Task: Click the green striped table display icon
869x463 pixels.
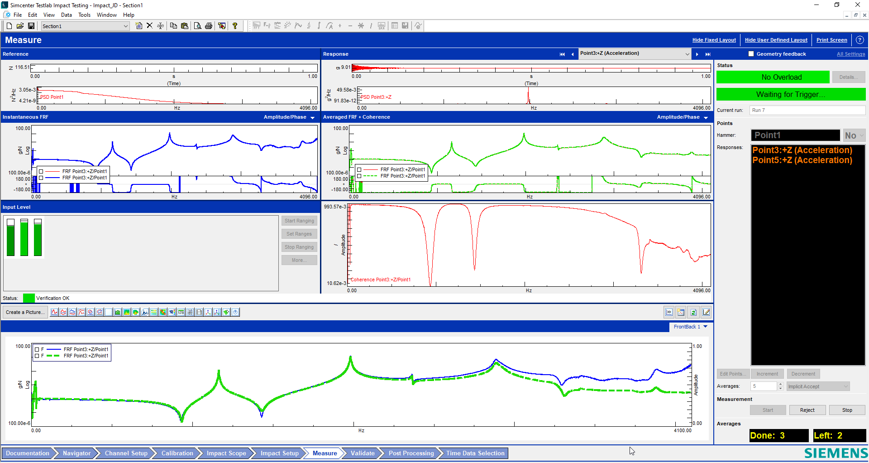Action: click(x=154, y=312)
